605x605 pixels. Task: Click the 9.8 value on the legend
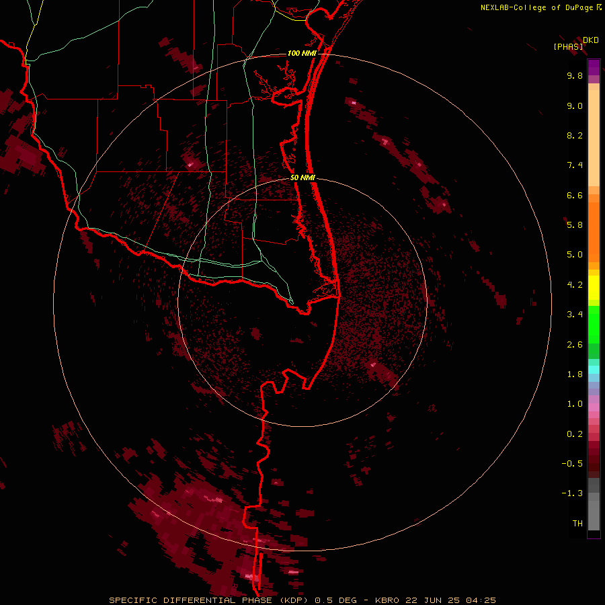pyautogui.click(x=575, y=75)
